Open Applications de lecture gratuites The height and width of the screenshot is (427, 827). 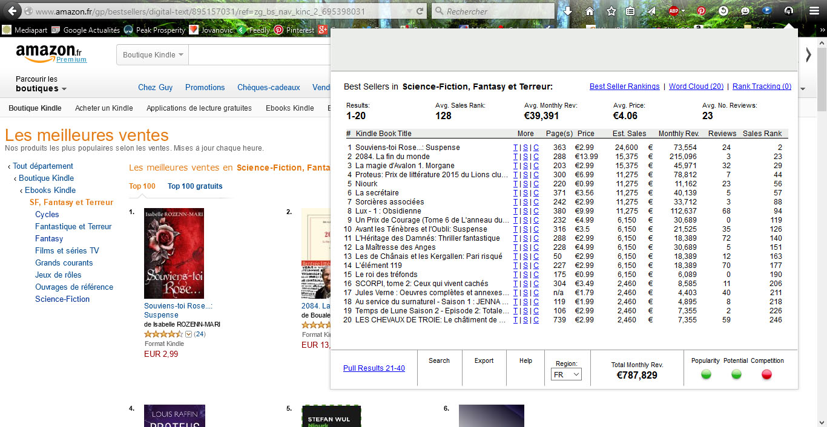pos(199,108)
